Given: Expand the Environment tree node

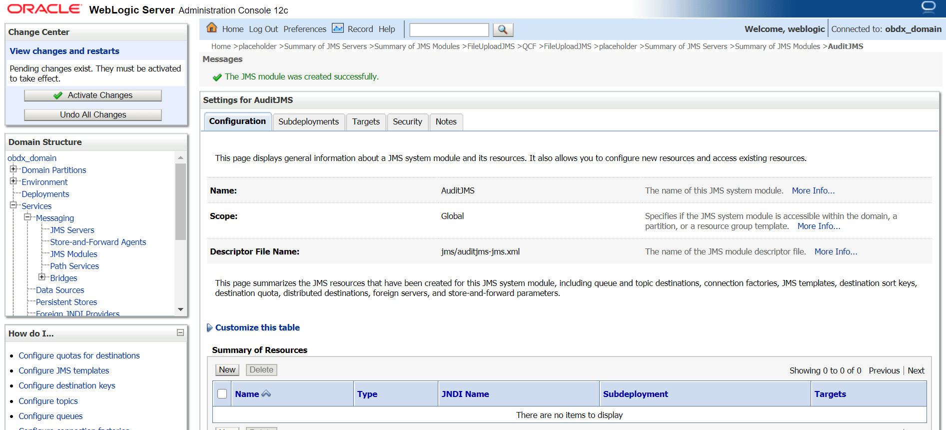Looking at the screenshot, I should pos(13,181).
